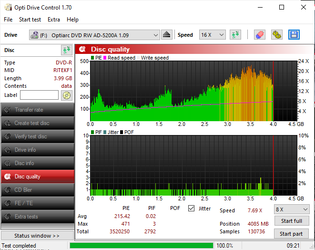Screen dimensions: 315x250
Task: Click the Contents value data
Action: click(67, 86)
